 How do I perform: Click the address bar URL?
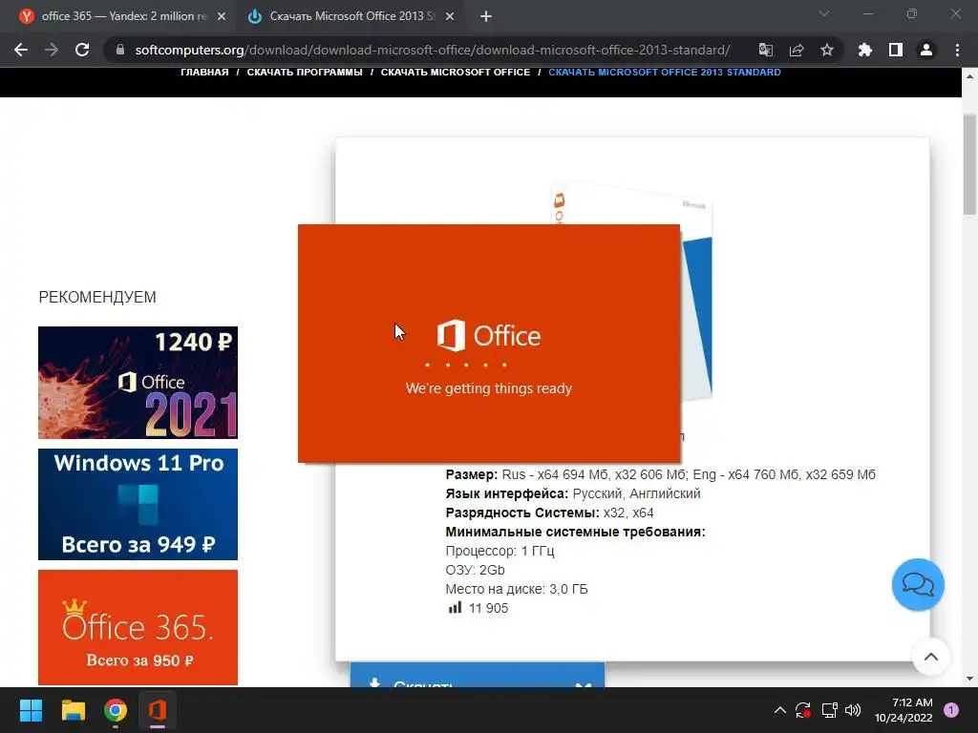tap(433, 50)
